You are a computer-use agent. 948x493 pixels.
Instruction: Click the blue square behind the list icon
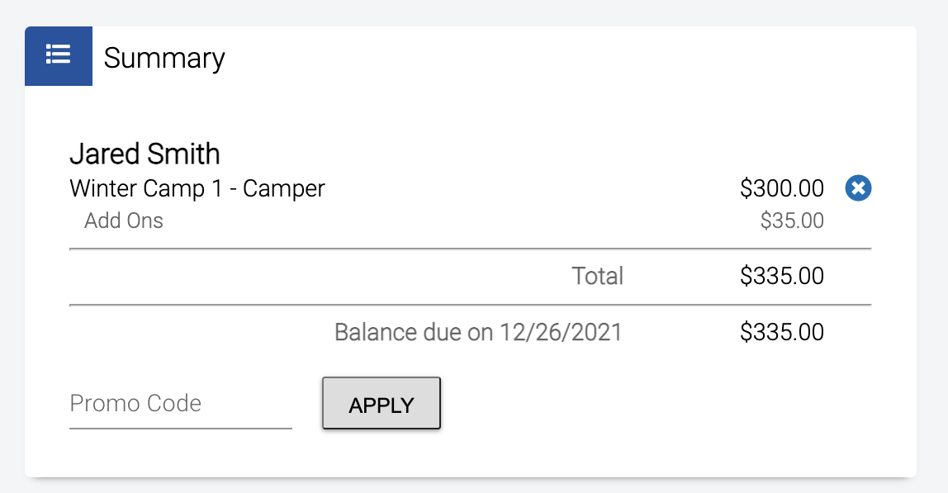59,56
